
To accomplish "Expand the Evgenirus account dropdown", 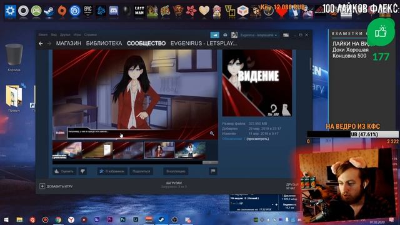I will point(259,35).
